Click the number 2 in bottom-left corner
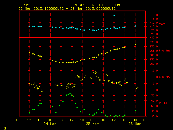 click(x=5, y=128)
